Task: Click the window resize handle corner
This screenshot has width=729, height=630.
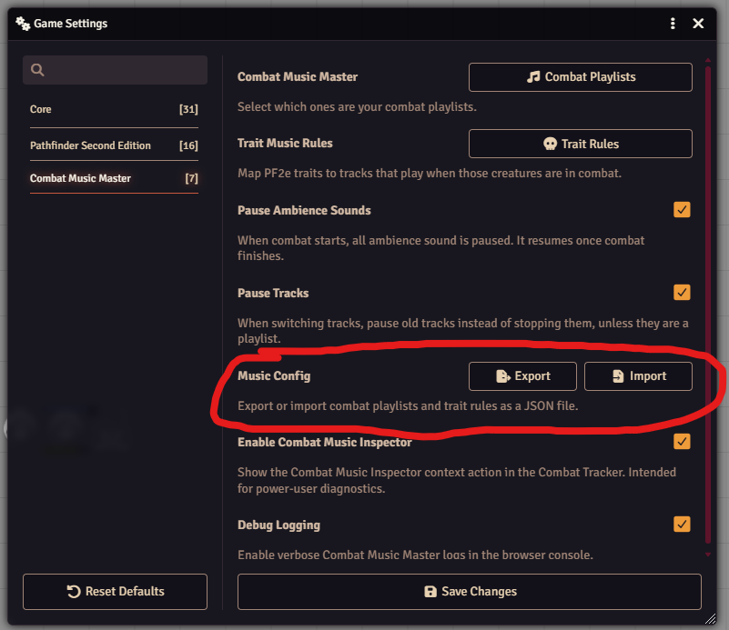Action: tap(710, 618)
